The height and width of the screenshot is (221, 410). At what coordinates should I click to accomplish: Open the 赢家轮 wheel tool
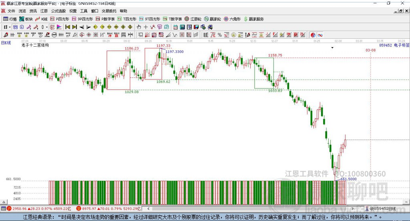(x=213, y=19)
